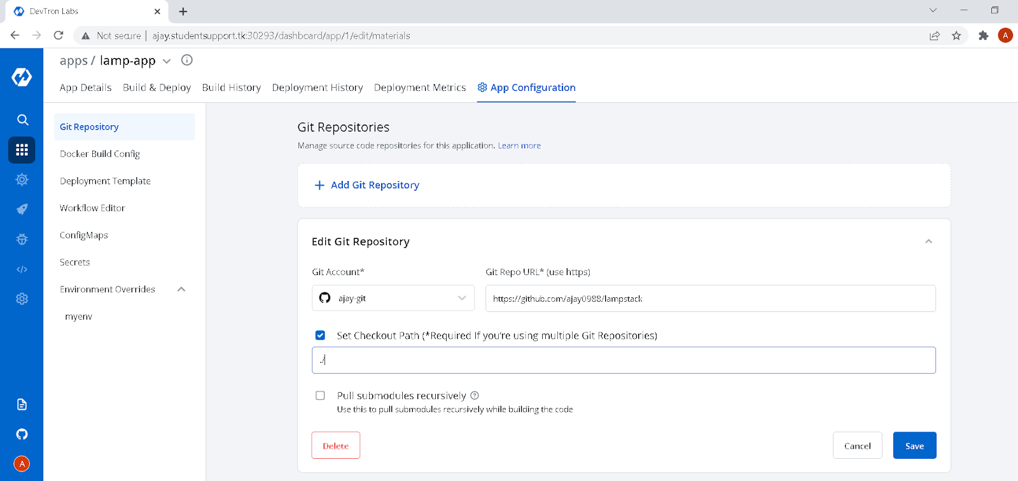Click the search icon in left sidebar
The width and height of the screenshot is (1018, 481).
(22, 119)
